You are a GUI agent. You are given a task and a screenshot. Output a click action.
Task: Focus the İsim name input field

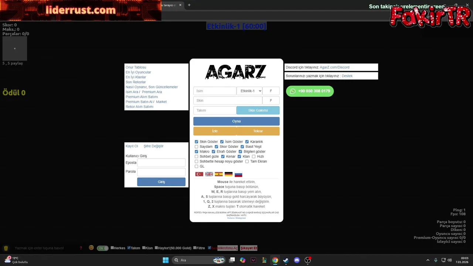pos(215,91)
